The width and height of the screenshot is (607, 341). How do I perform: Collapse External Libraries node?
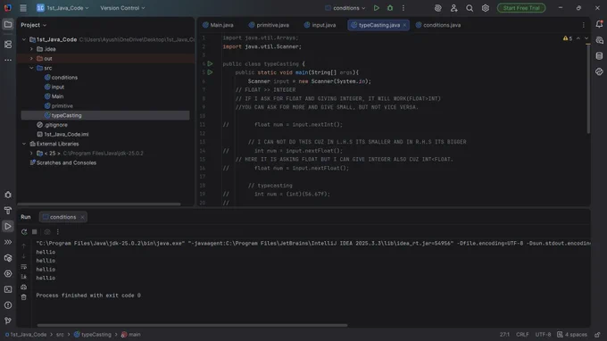point(24,144)
